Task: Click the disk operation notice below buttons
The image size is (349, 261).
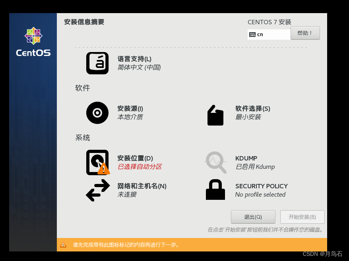Action: point(265,230)
